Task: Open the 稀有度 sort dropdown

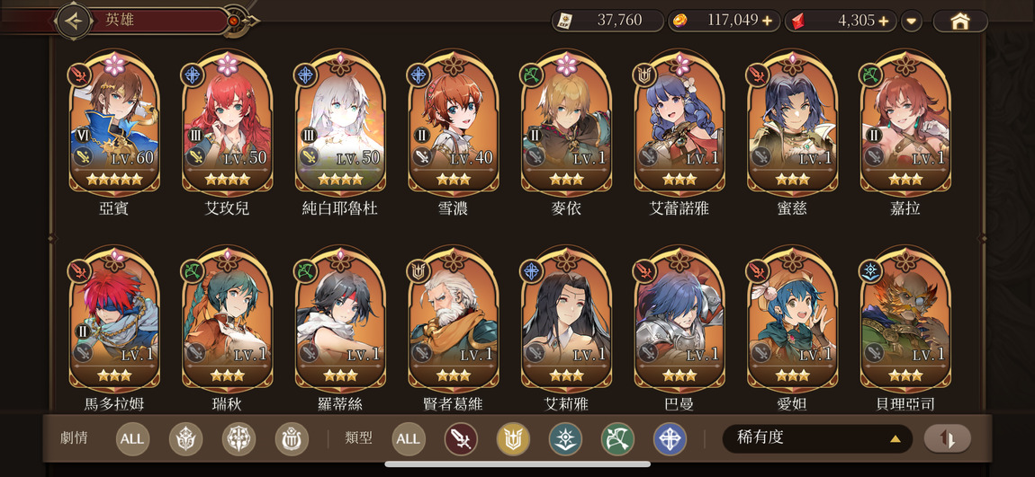Action: 817,438
